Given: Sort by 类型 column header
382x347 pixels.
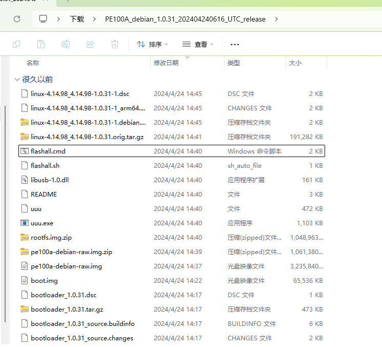Looking at the screenshot, I should point(234,63).
